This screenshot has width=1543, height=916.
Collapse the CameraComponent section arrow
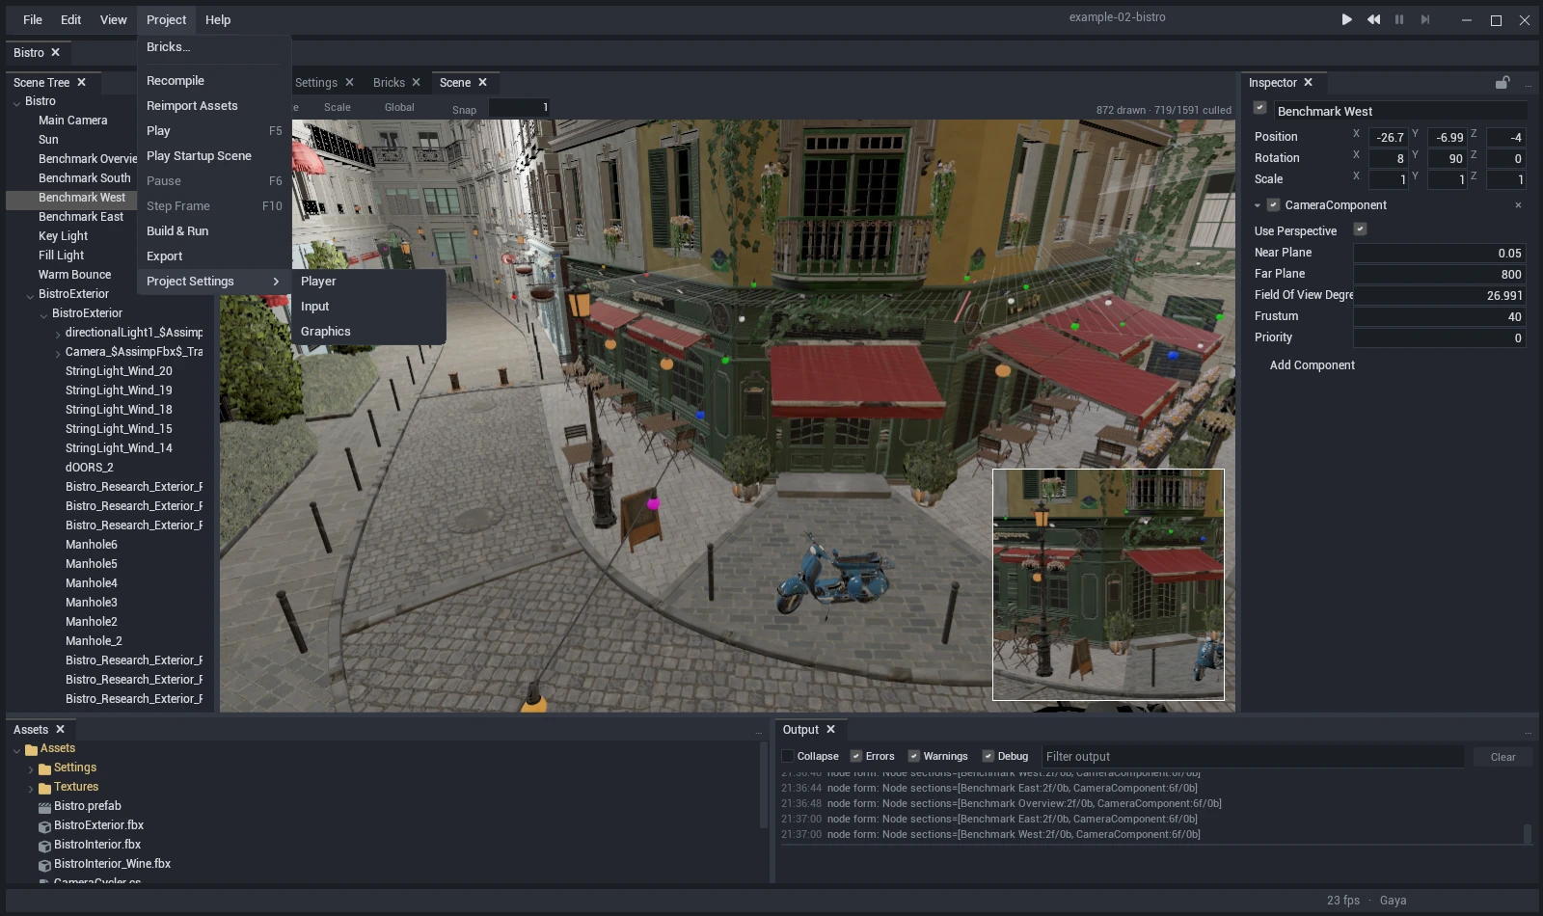coord(1258,205)
